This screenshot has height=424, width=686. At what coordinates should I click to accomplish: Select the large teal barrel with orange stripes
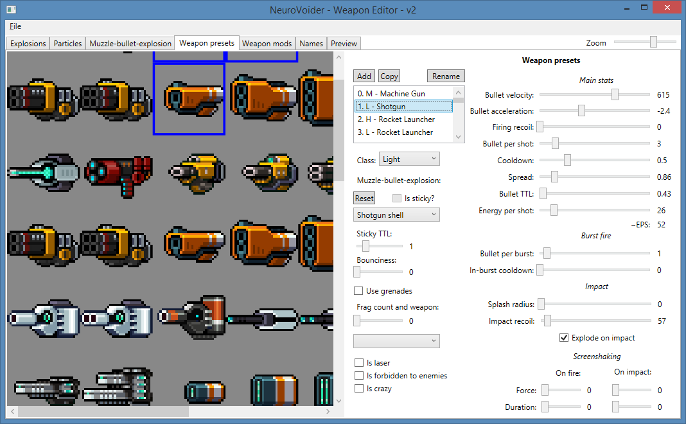click(274, 389)
